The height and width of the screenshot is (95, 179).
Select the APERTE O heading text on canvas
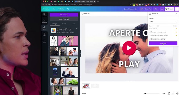[x=128, y=33]
